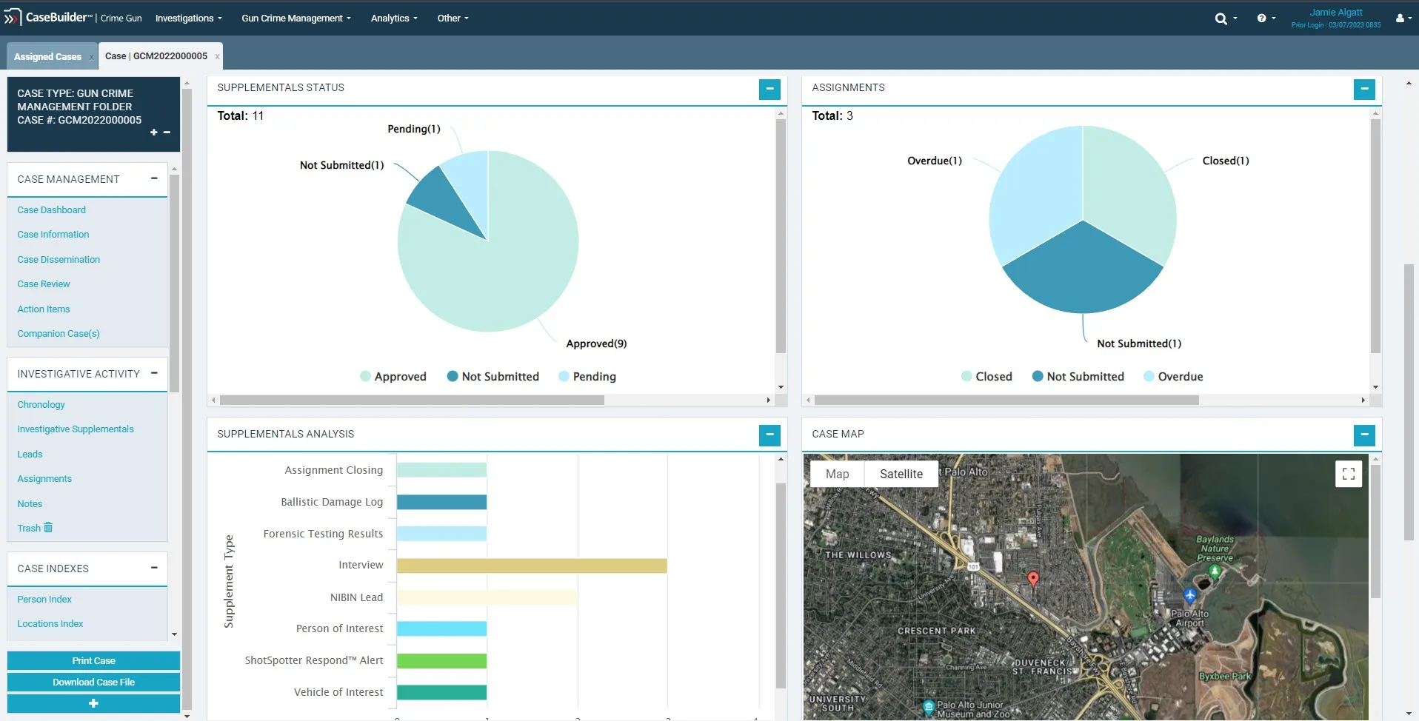Open the Other dropdown menu
The height and width of the screenshot is (721, 1419).
pyautogui.click(x=453, y=18)
